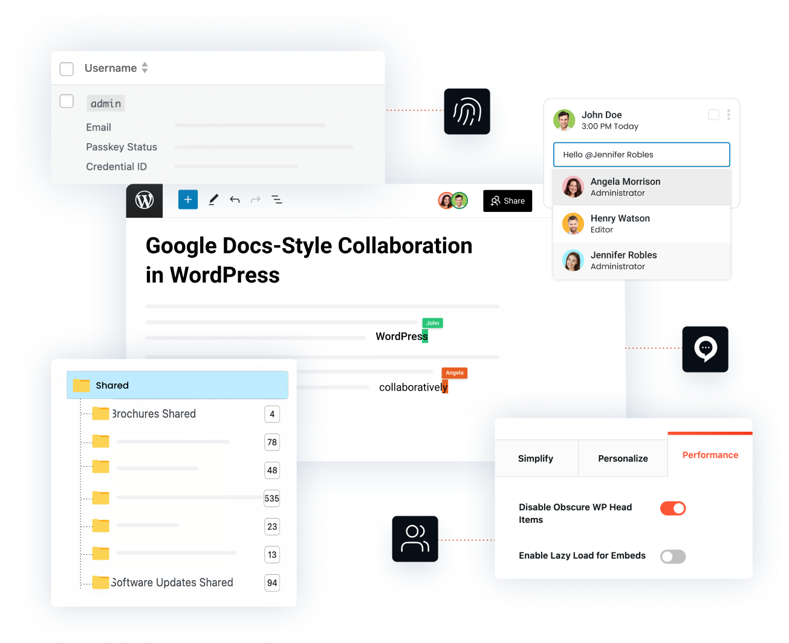Viewport: 789px width, 643px height.
Task: Click the admin username
Action: [x=106, y=103]
